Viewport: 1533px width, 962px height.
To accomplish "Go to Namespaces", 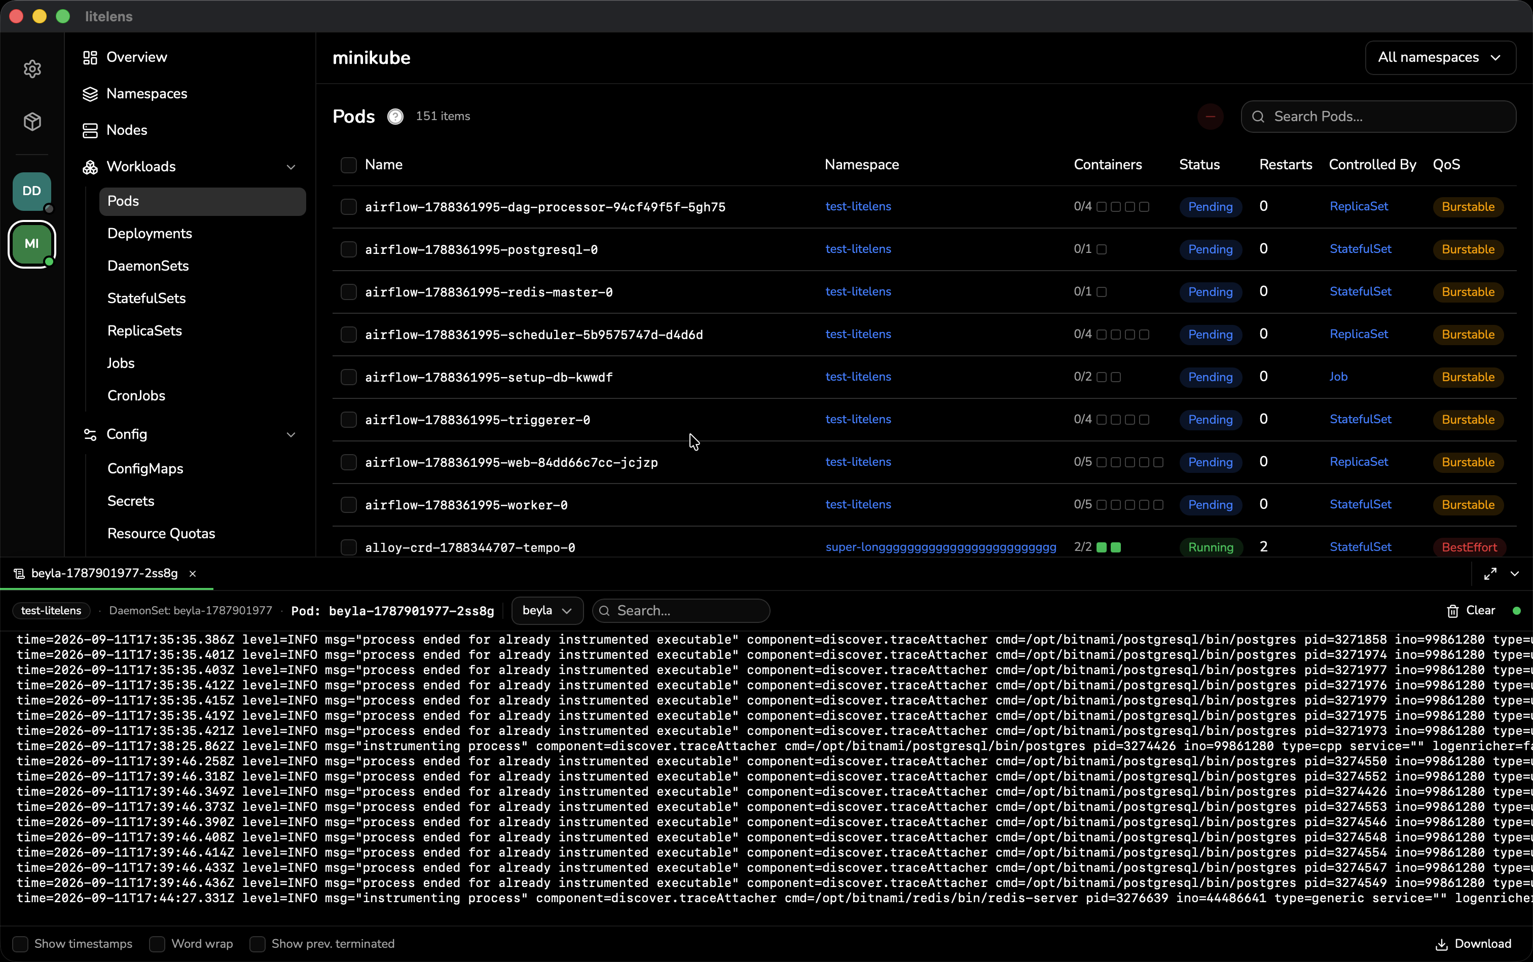I will coord(147,94).
